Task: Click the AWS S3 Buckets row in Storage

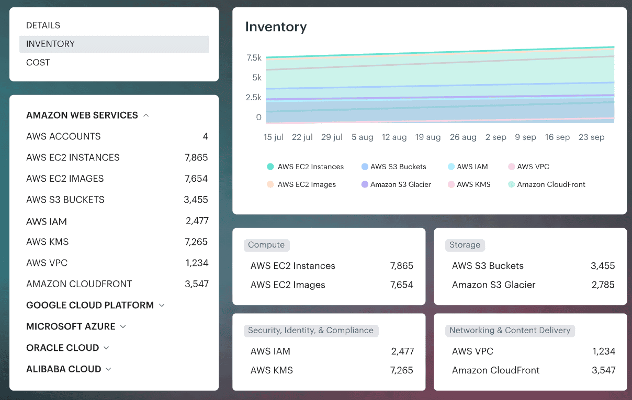Action: (x=529, y=266)
